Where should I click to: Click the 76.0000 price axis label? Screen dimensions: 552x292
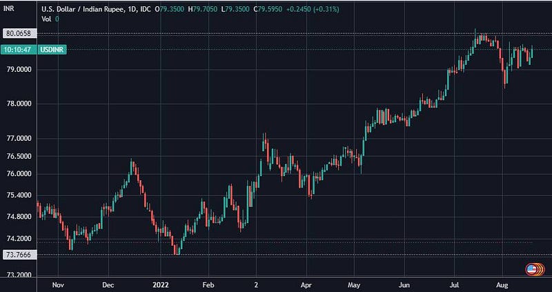click(19, 174)
